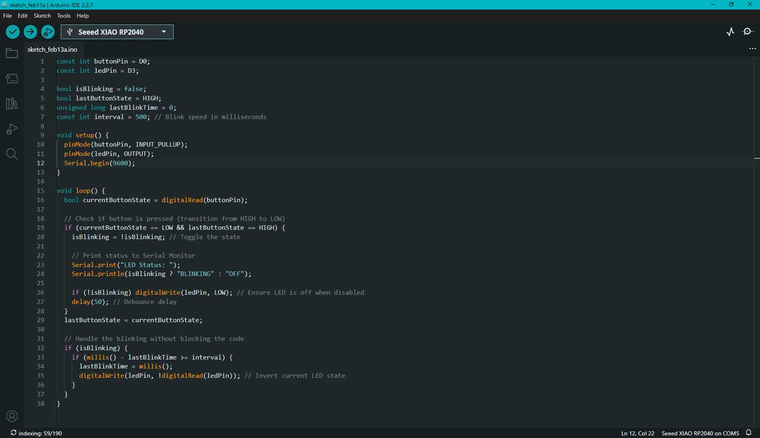Open the File menu
Screen dimensions: 760x438
(8, 16)
